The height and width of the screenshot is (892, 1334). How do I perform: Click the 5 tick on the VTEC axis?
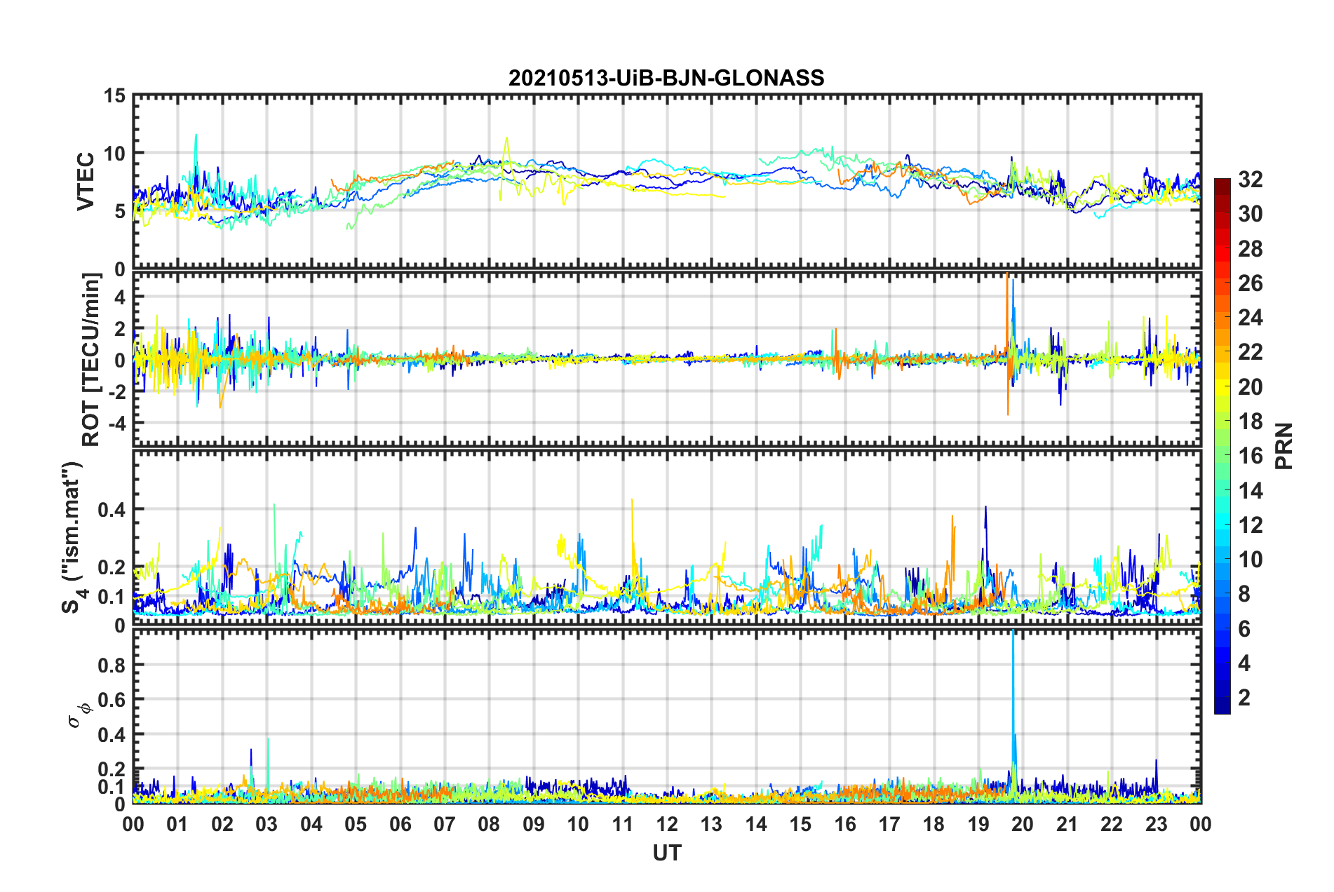point(120,211)
